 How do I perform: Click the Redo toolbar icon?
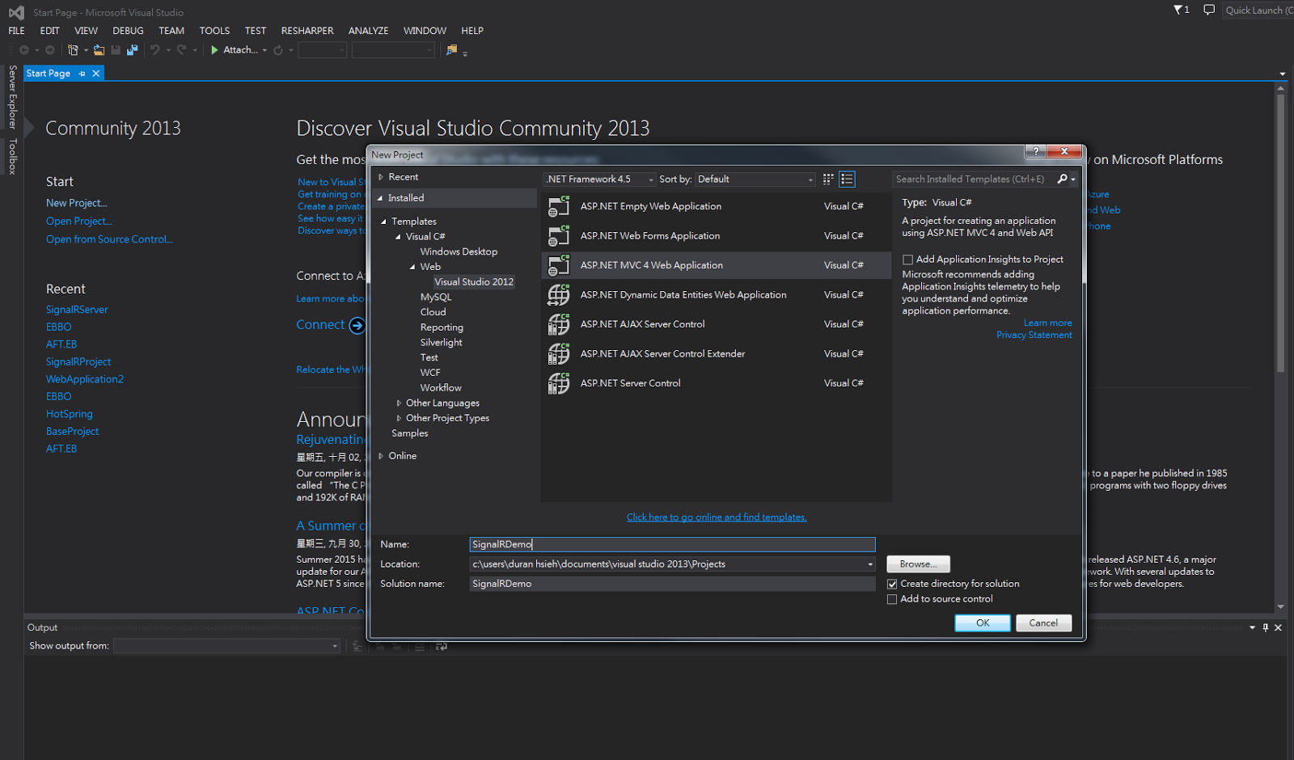[181, 50]
